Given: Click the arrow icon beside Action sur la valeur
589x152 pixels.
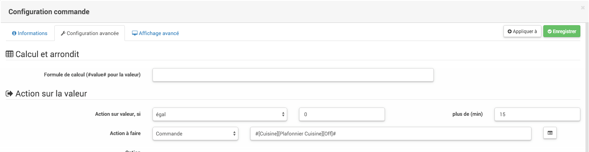Looking at the screenshot, I should click(x=9, y=94).
